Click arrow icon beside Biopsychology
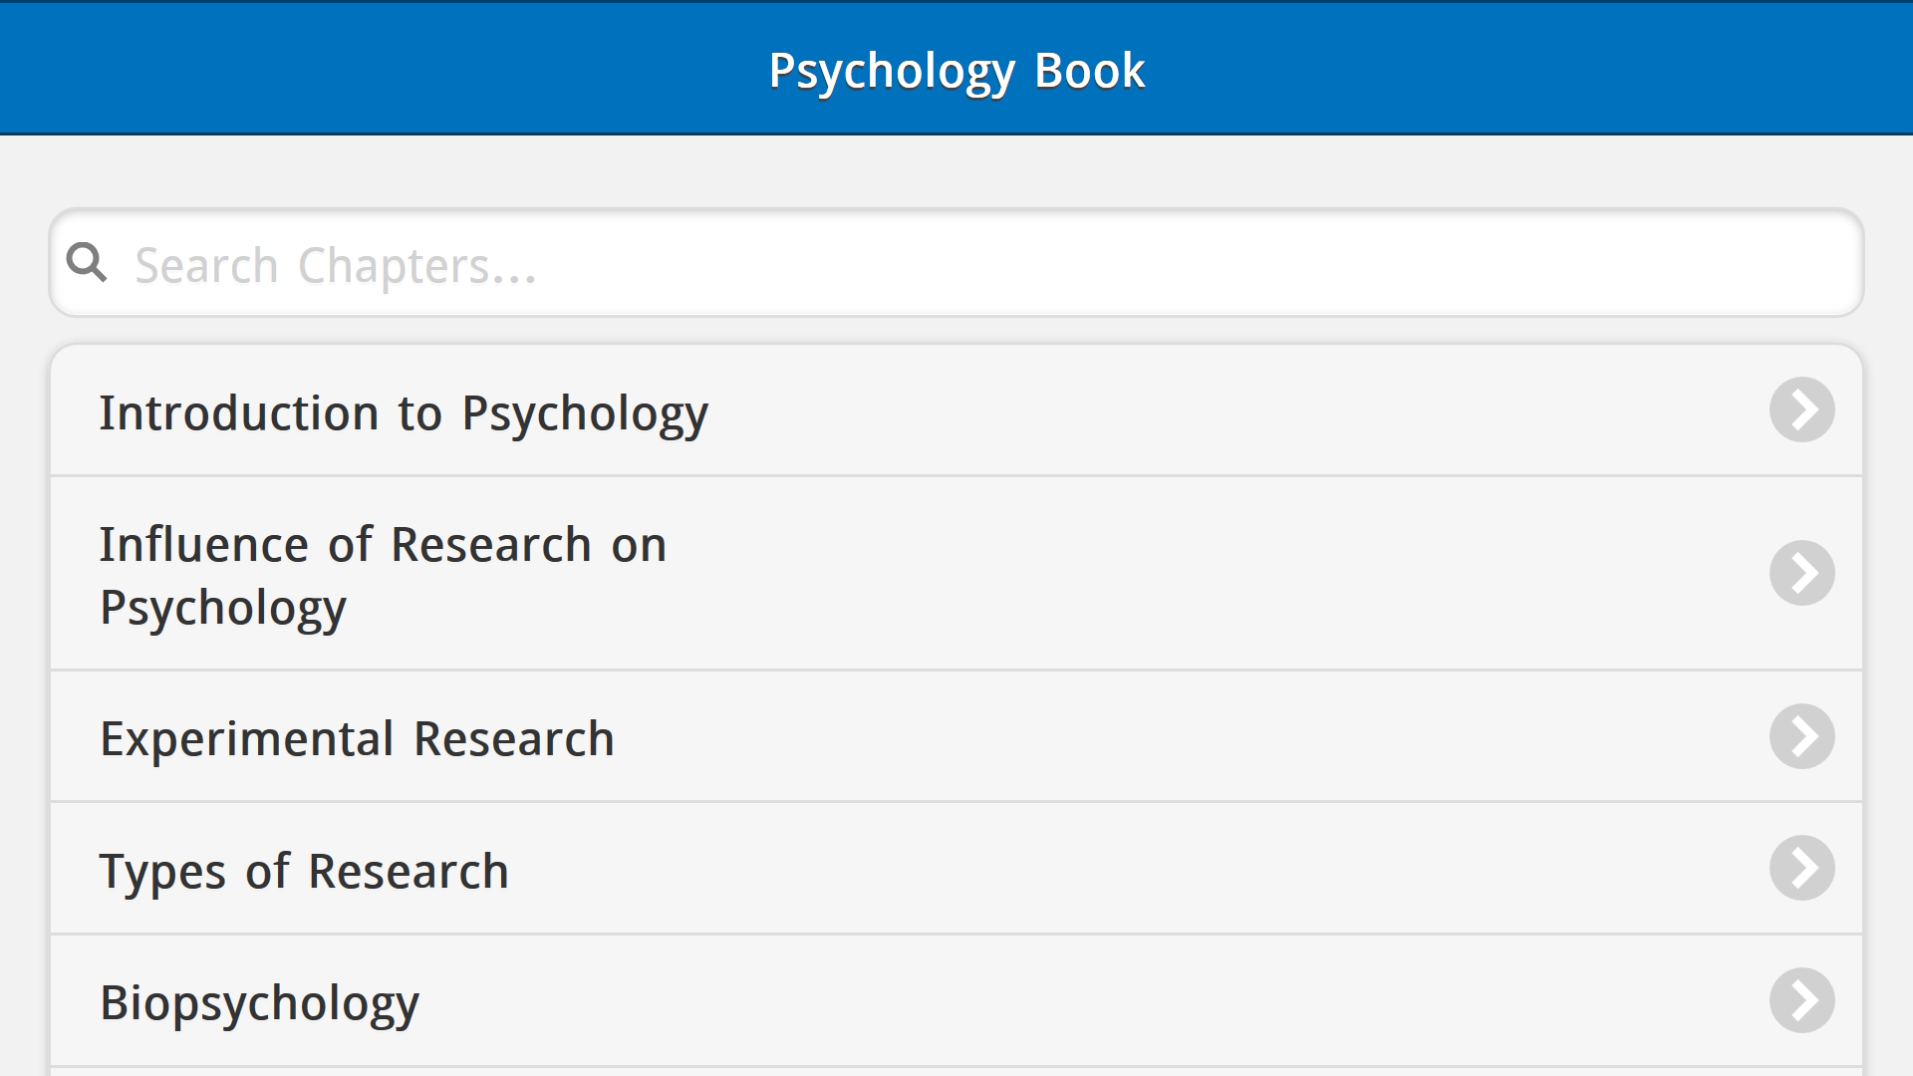The image size is (1913, 1076). click(1801, 1000)
